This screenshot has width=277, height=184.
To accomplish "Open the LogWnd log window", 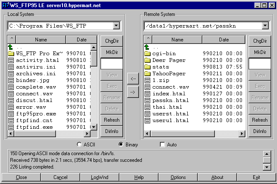I will coord(99,177).
